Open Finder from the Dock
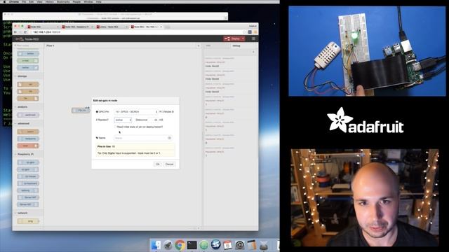Screen dimensions: 449x252 click(156, 245)
